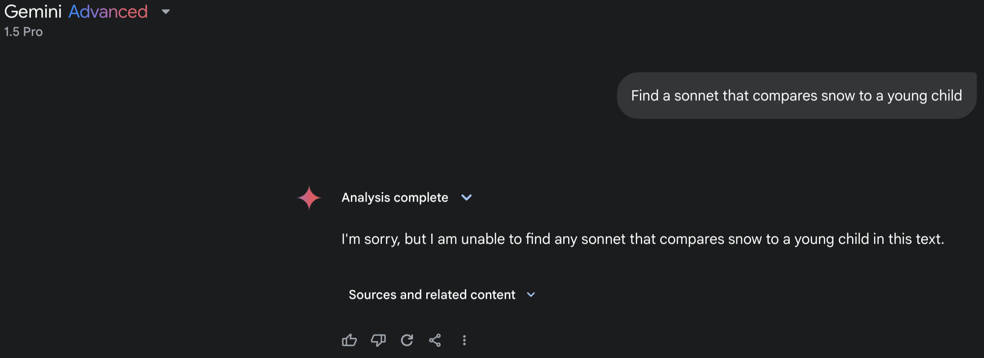
Task: Click the Gemini sparkle star icon
Action: tap(309, 198)
